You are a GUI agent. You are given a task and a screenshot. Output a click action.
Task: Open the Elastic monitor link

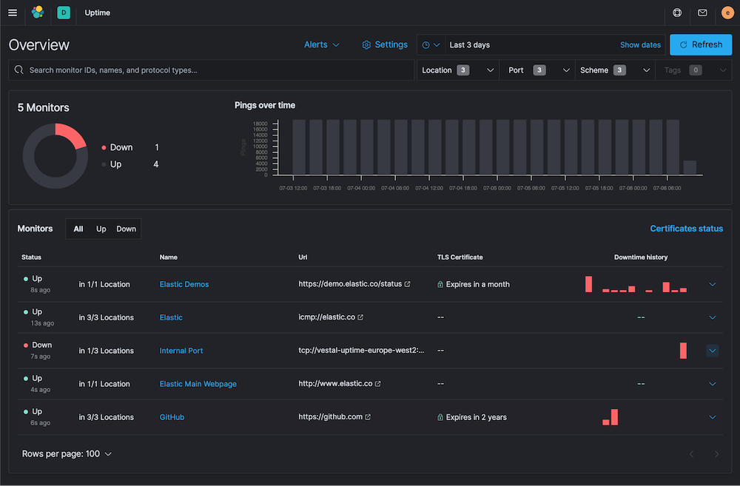point(171,317)
